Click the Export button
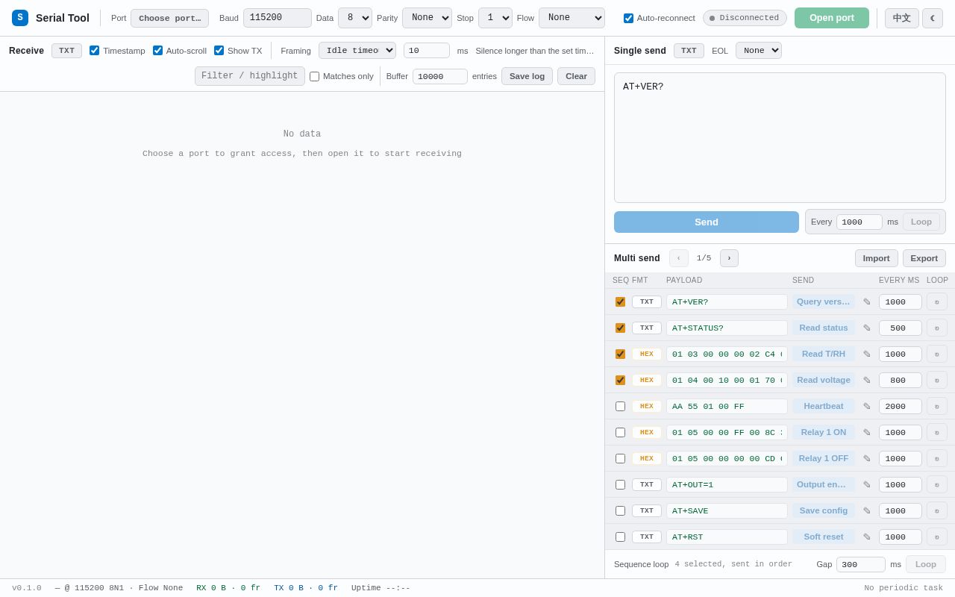This screenshot has width=955, height=597. tap(924, 258)
